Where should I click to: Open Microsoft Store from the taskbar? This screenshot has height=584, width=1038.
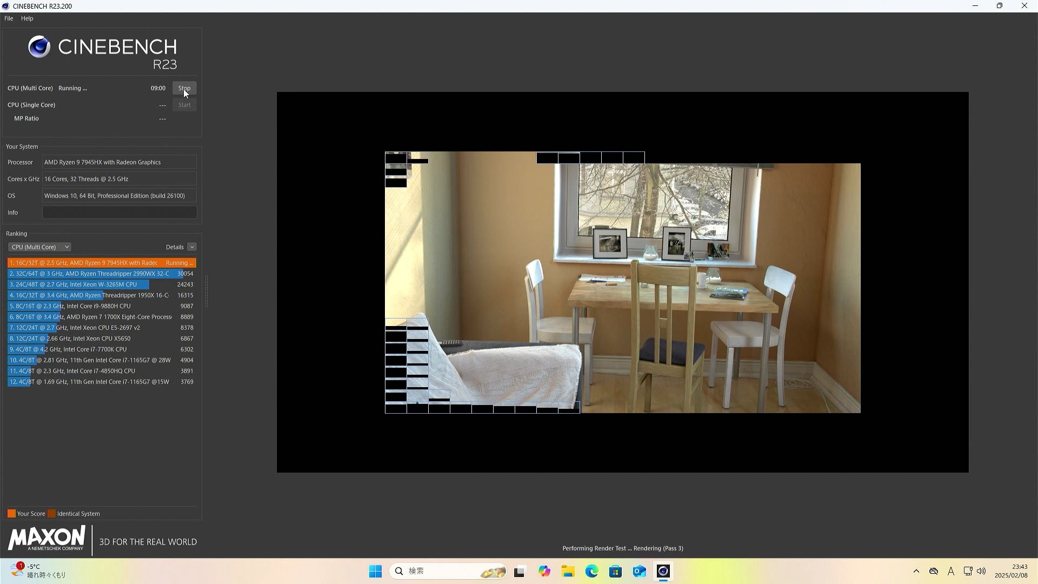pos(615,572)
